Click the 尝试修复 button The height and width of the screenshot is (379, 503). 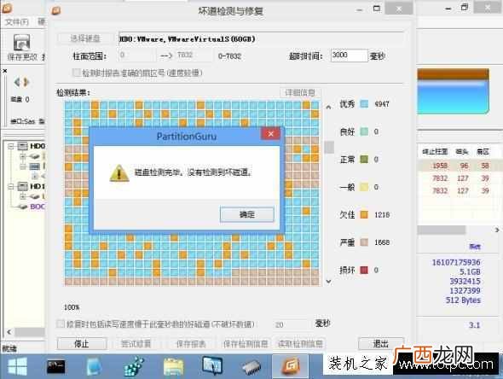[x=136, y=344]
